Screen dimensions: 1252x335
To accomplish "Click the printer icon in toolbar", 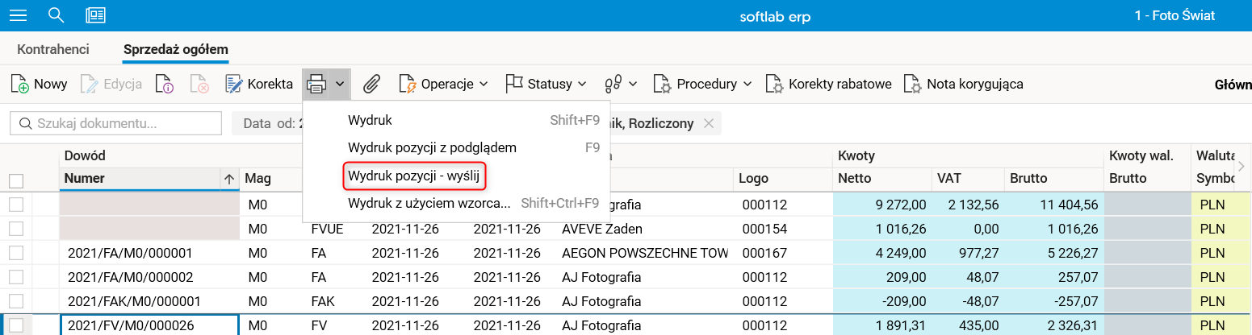I will (316, 84).
